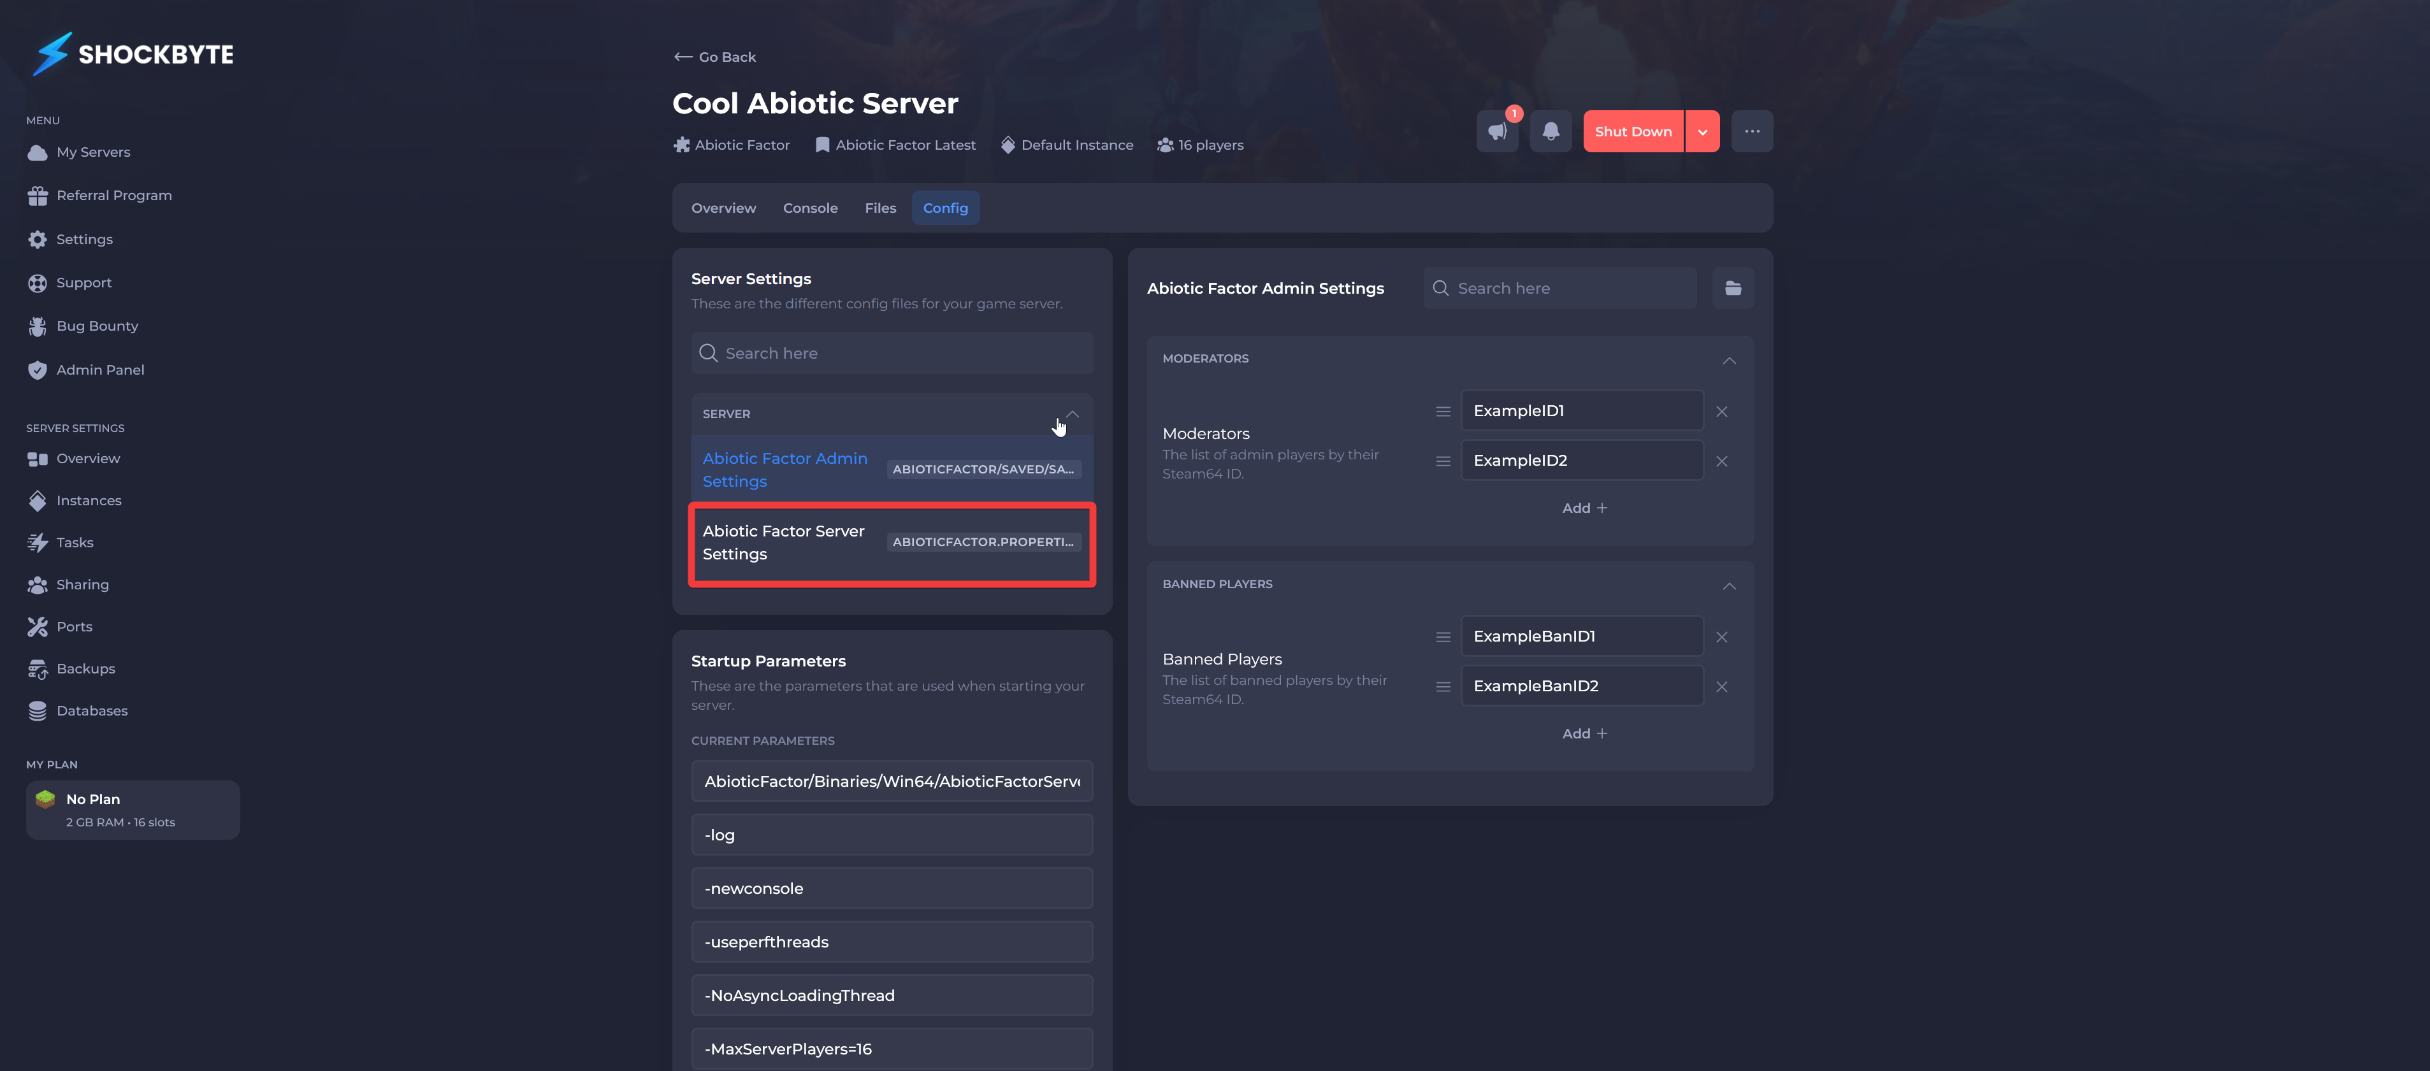This screenshot has height=1071, width=2430.
Task: Click the Abiotic Factor game label
Action: click(x=731, y=144)
